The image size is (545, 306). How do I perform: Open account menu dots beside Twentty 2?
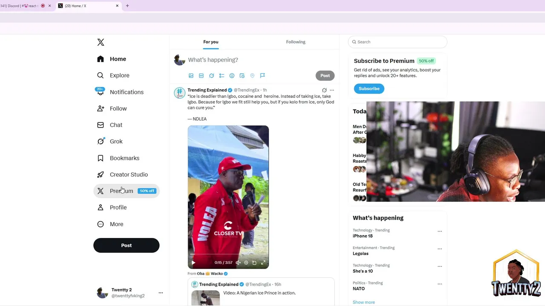coord(161,293)
